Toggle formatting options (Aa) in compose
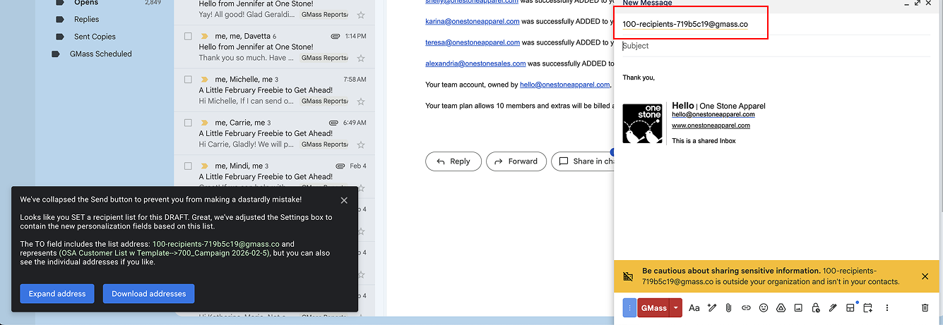 pos(694,308)
